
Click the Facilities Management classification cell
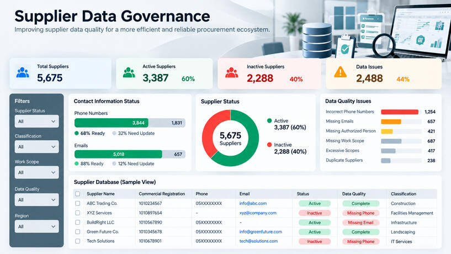tap(412, 213)
